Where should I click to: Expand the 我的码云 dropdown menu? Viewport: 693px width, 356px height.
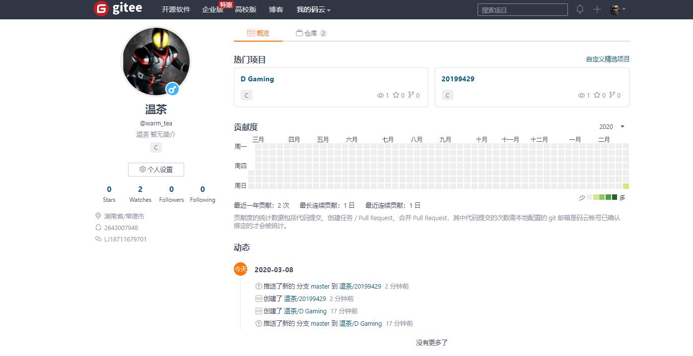tap(314, 10)
